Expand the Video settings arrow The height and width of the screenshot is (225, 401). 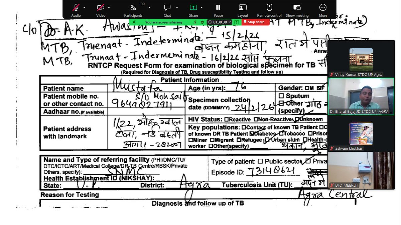(x=109, y=7)
